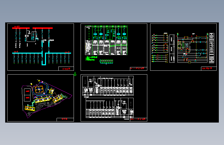Image resolution: width=224 pixels, height=145 pixels.
Task: Click the topmost yellow arrow marker on the site plan
Action: pyautogui.click(x=39, y=80)
